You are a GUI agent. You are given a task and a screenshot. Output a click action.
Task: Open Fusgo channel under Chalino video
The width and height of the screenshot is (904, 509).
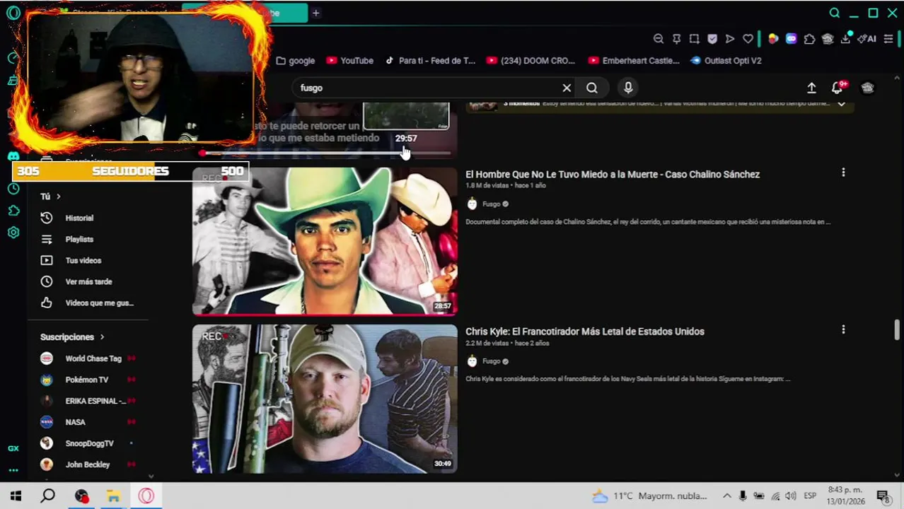491,204
